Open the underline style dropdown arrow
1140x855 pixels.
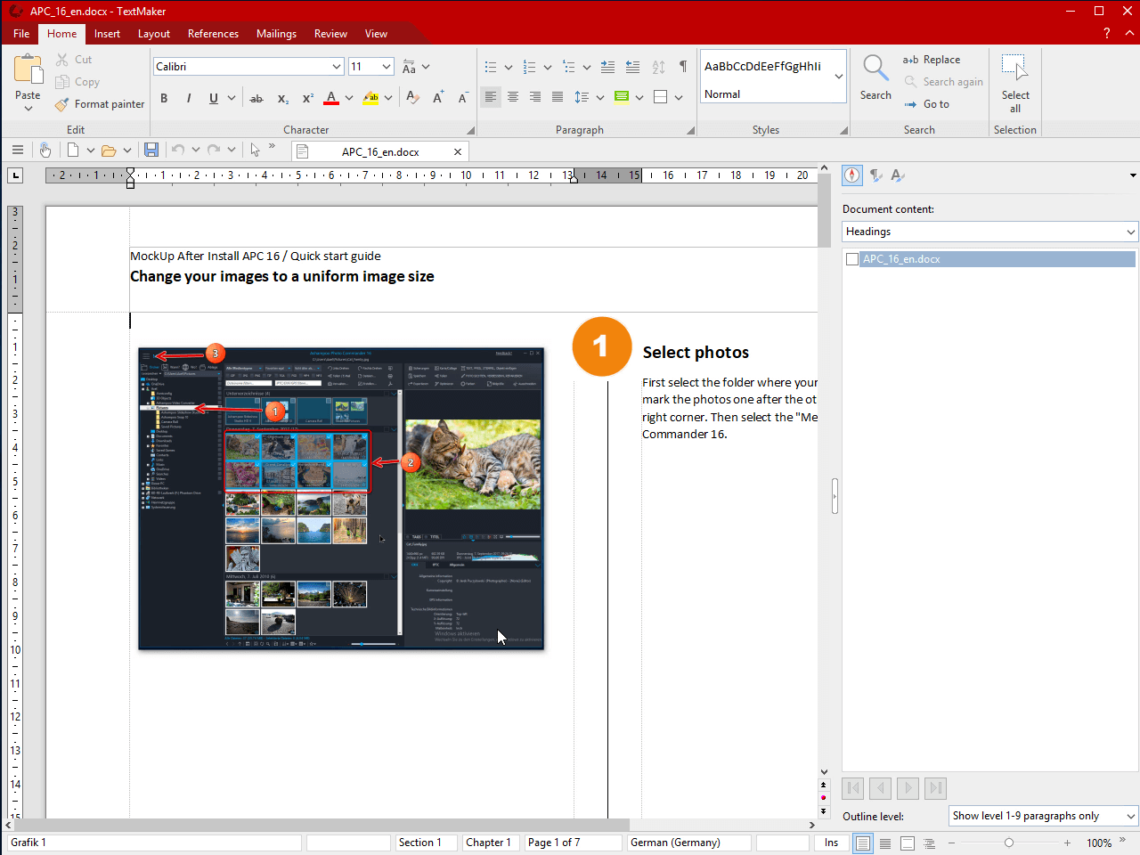232,98
